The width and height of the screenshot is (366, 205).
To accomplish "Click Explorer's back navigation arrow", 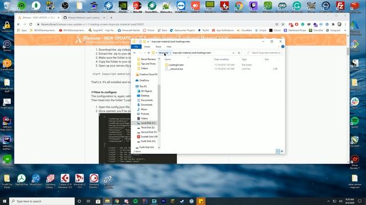I will tap(135, 53).
